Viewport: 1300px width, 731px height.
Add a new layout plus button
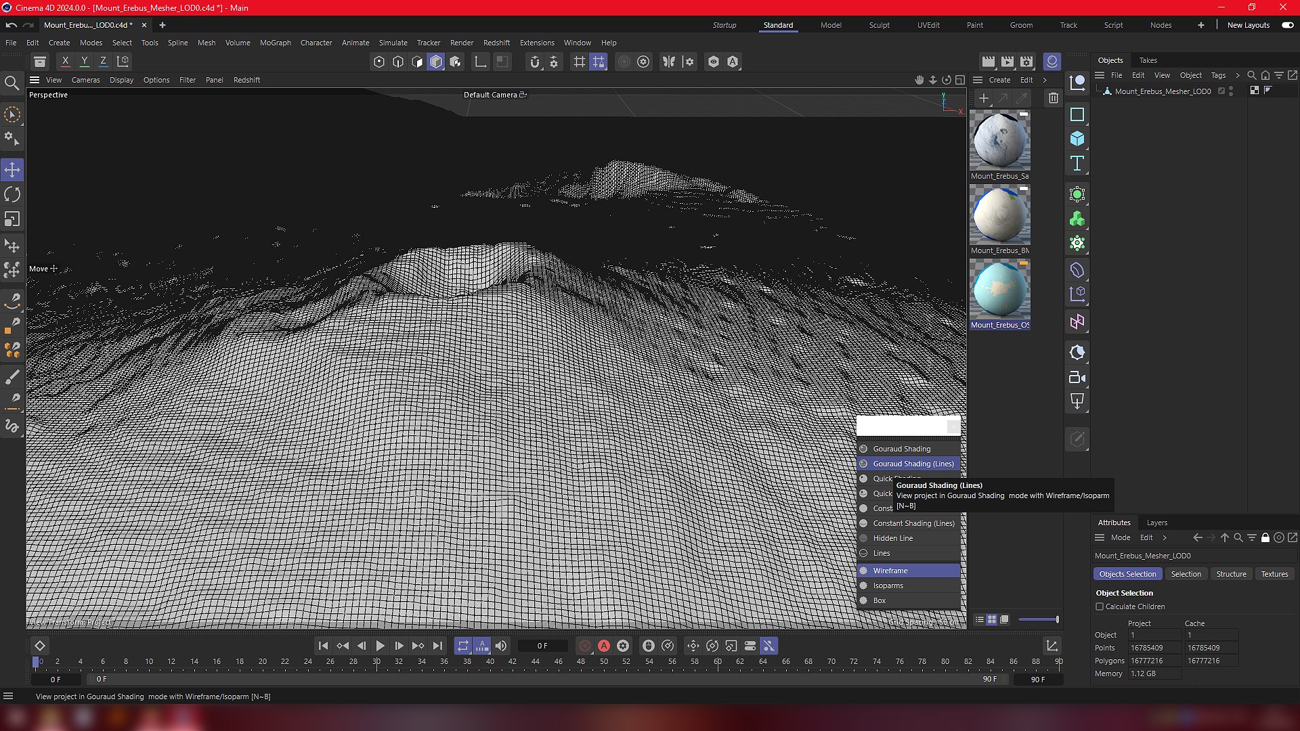(1201, 25)
